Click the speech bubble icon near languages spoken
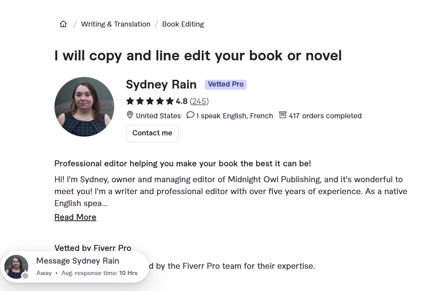The image size is (434, 291). (190, 115)
